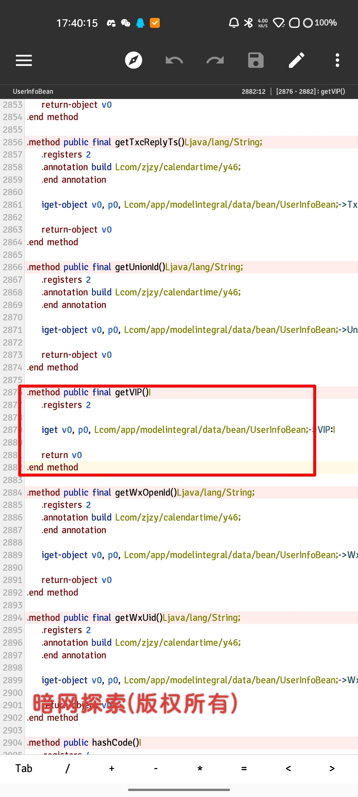Insert plus symbol from shortcut bar

pyautogui.click(x=112, y=768)
